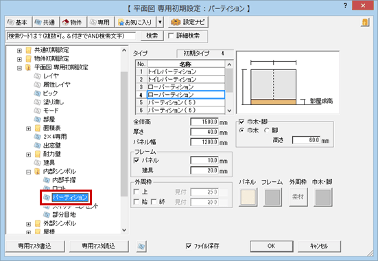Select the 部分目地 item icon

pyautogui.click(x=47, y=215)
